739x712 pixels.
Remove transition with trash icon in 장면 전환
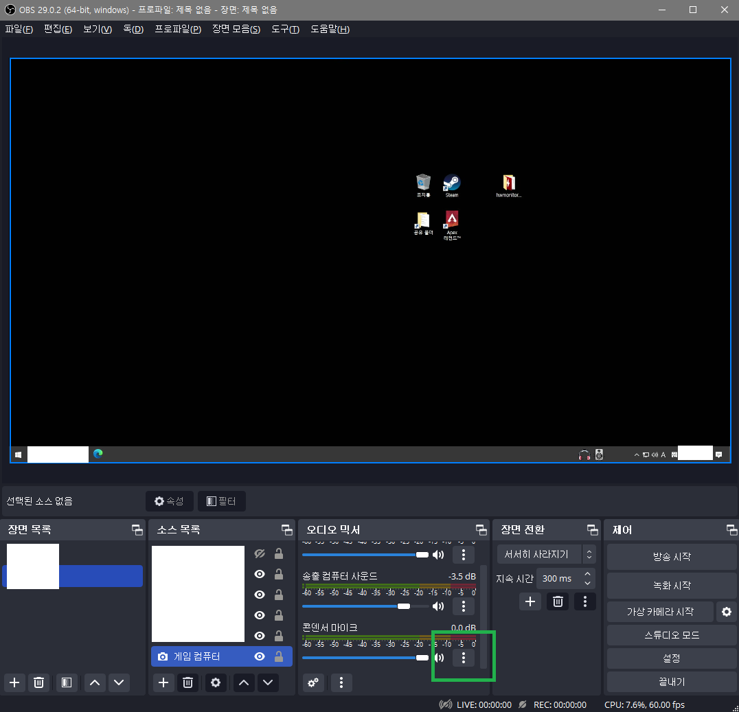tap(558, 601)
